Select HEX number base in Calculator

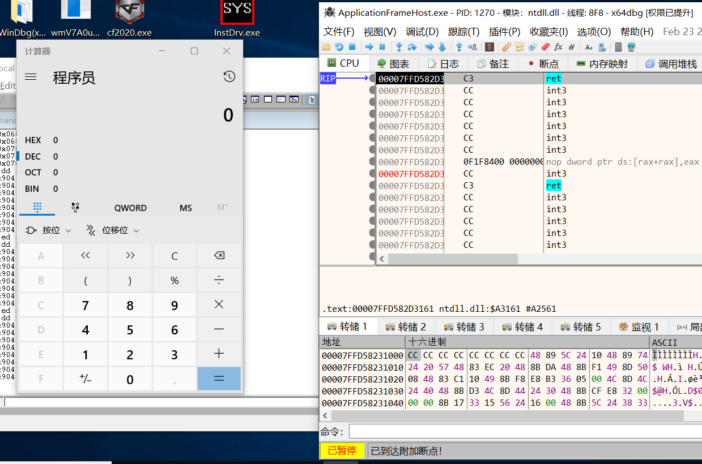pyautogui.click(x=33, y=140)
